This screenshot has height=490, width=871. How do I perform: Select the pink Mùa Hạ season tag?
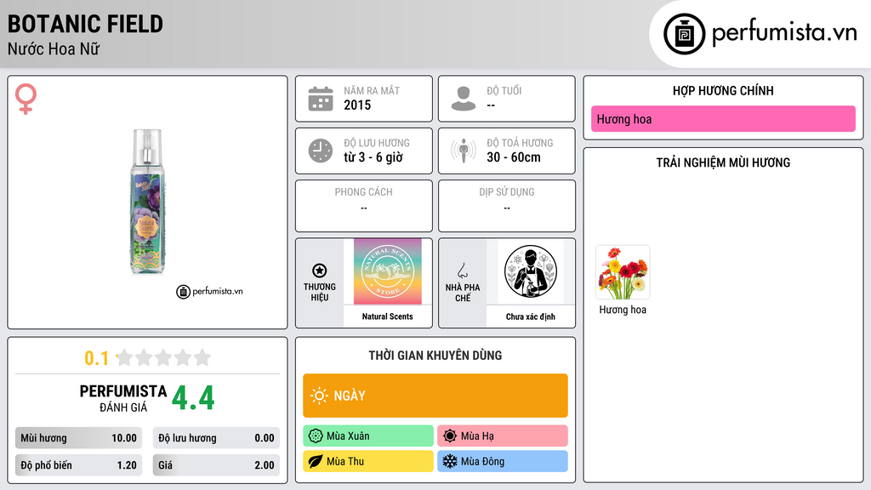pyautogui.click(x=503, y=436)
